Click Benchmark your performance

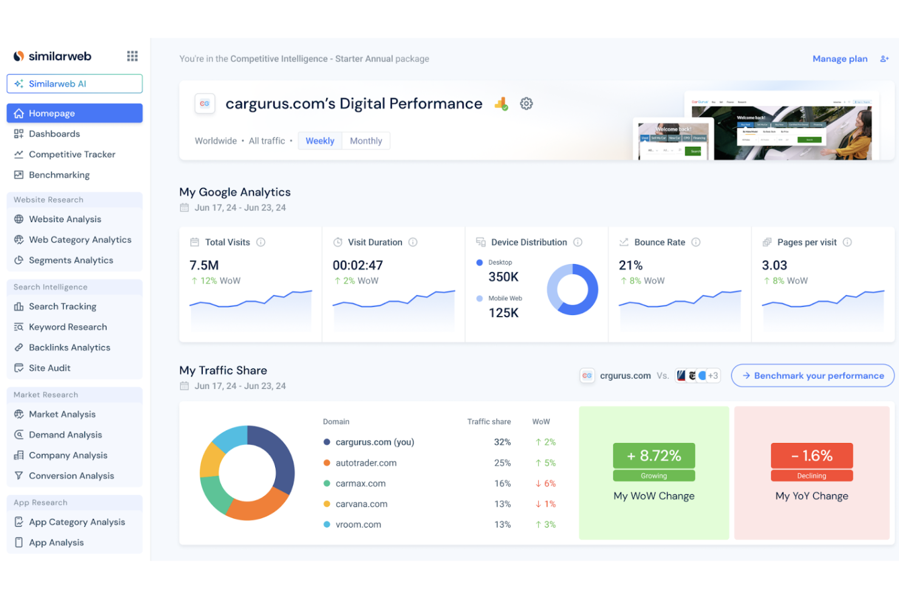(x=812, y=375)
